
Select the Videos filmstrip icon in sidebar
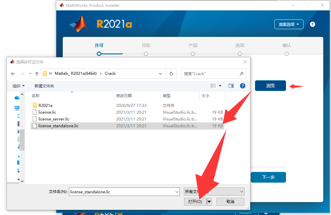click(x=18, y=124)
